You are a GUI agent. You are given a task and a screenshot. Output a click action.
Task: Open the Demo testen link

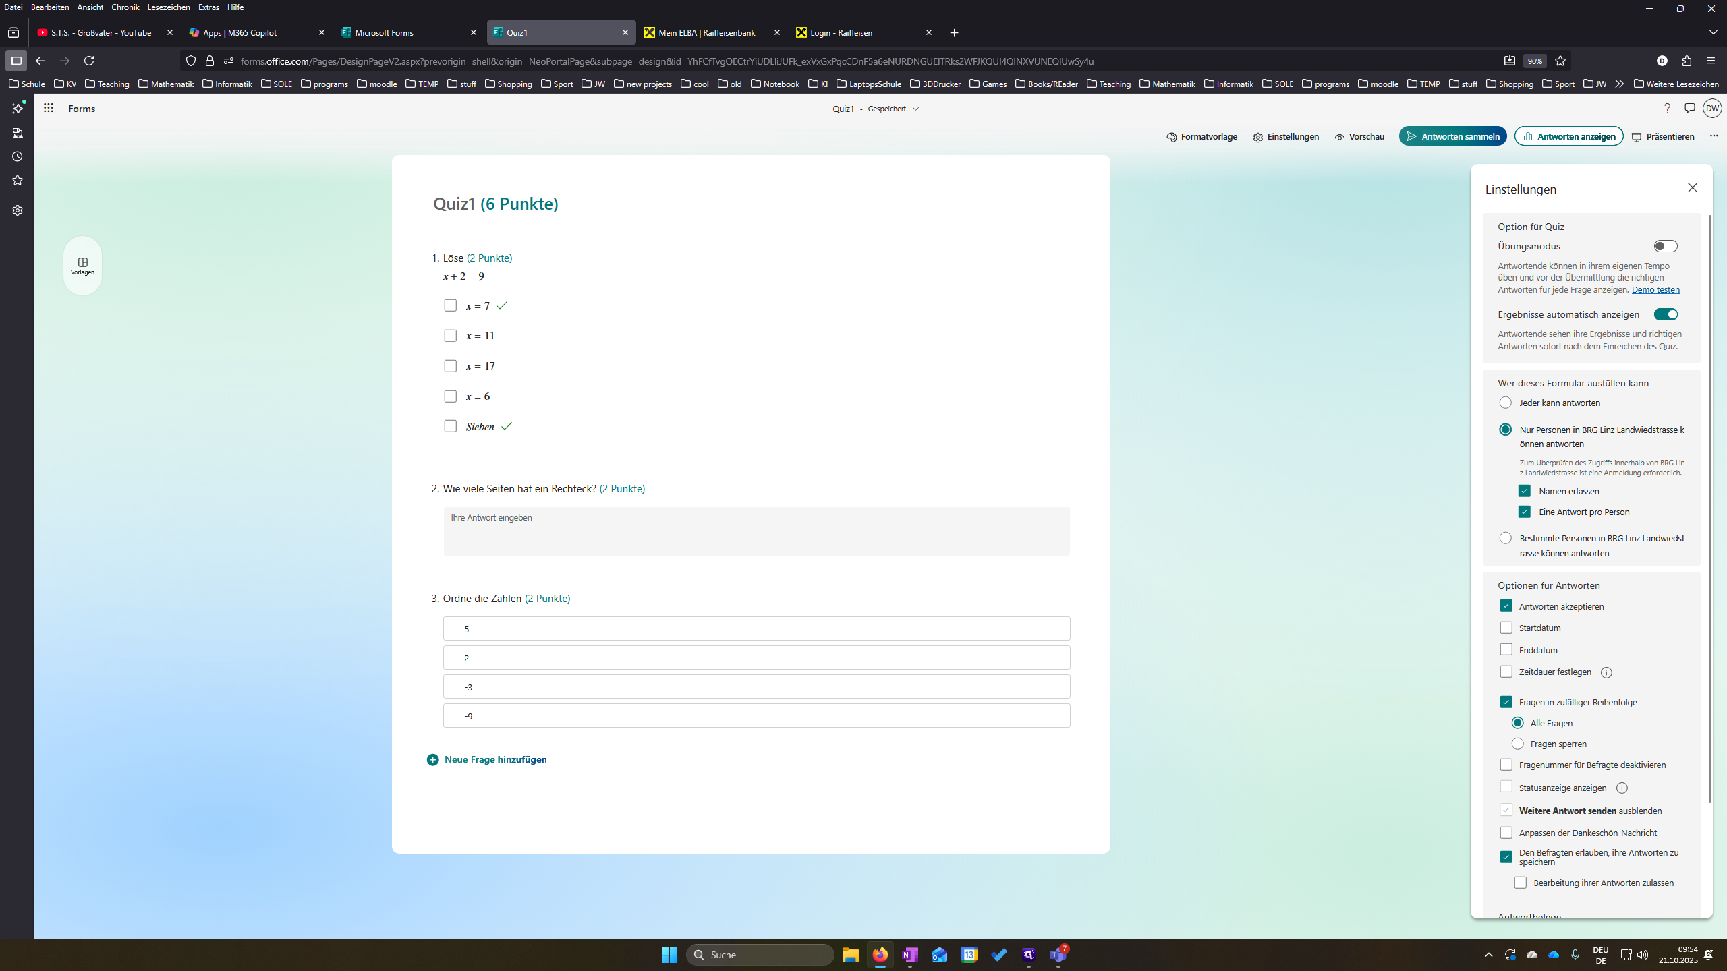point(1655,290)
